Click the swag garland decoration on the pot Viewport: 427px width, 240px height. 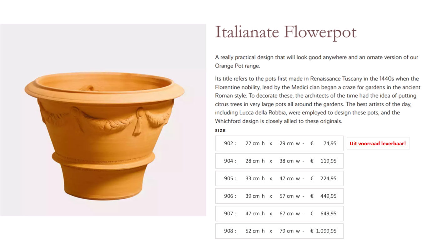coord(106,120)
